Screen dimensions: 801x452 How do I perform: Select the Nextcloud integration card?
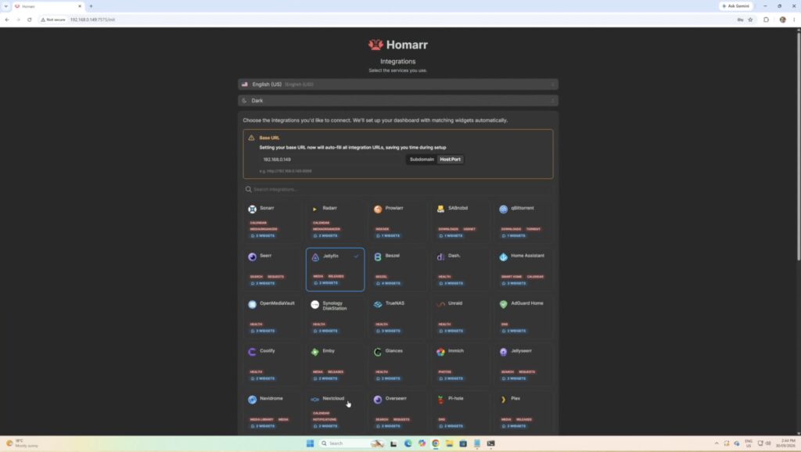(x=335, y=412)
